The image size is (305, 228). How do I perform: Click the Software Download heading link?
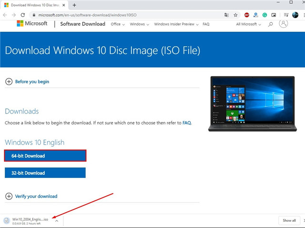[82, 24]
